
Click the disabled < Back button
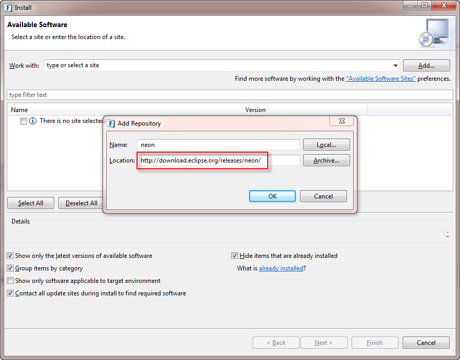[x=276, y=343]
